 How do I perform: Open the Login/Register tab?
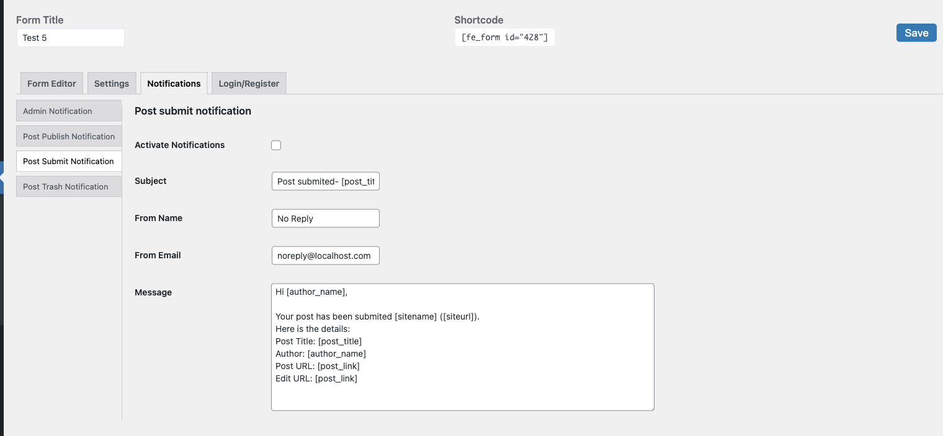[249, 84]
